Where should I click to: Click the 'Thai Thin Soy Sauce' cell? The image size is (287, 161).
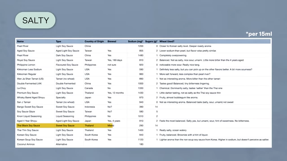[28, 130]
